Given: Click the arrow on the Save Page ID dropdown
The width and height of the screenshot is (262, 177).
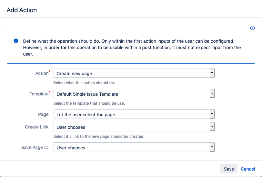Looking at the screenshot, I should tap(212, 147).
